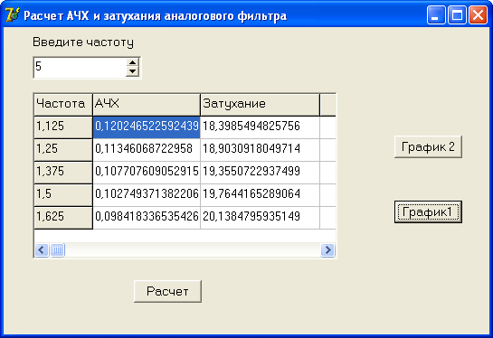The width and height of the screenshot is (493, 338).
Task: Minimize the filter calculation window
Action: [436, 14]
